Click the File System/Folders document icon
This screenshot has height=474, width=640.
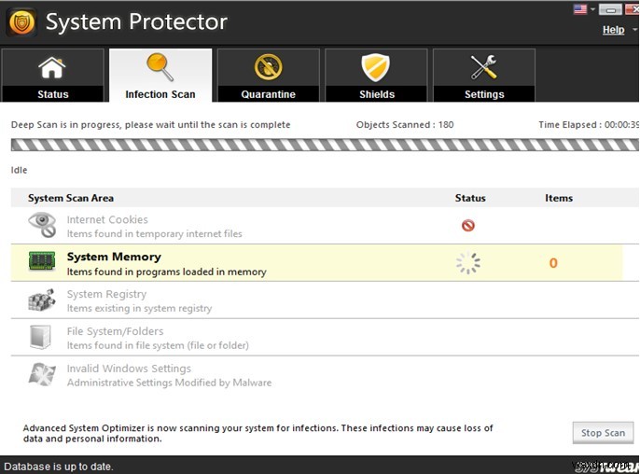point(42,337)
